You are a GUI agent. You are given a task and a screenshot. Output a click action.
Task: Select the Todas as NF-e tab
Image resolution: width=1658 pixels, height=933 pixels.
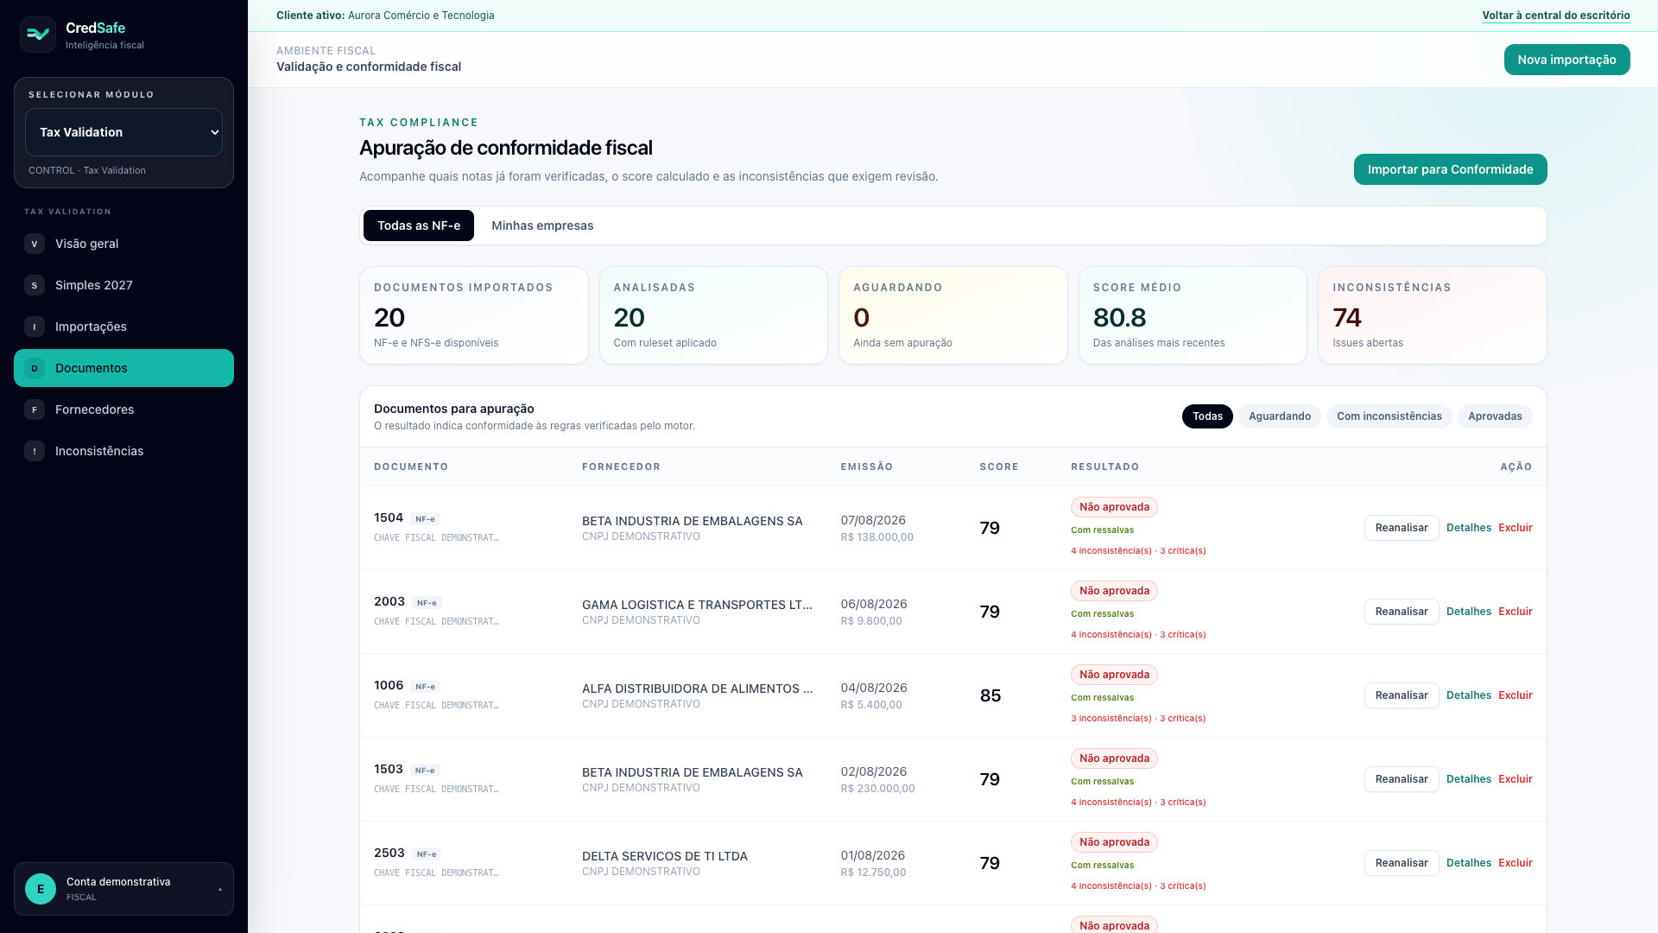[419, 225]
